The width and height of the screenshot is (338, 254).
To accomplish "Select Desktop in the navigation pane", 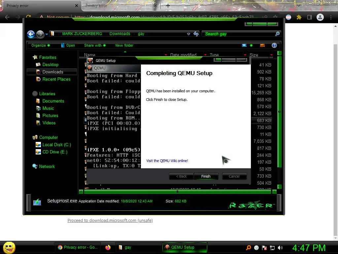I will [x=51, y=64].
